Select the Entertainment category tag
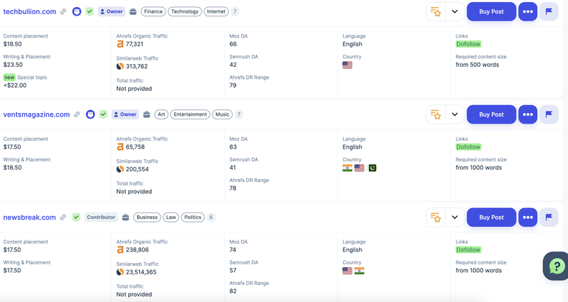 point(190,114)
